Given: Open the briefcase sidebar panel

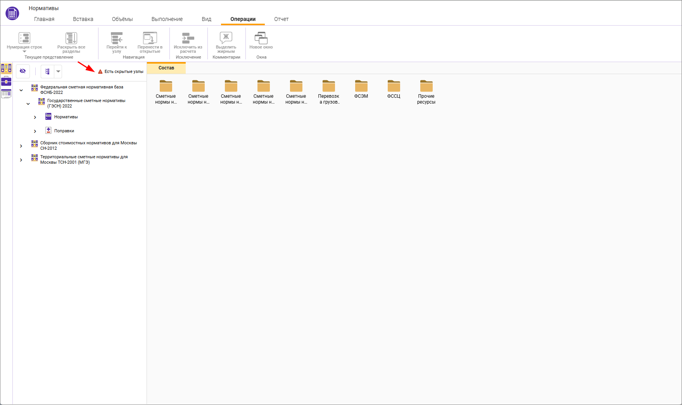Looking at the screenshot, I should tap(6, 81).
